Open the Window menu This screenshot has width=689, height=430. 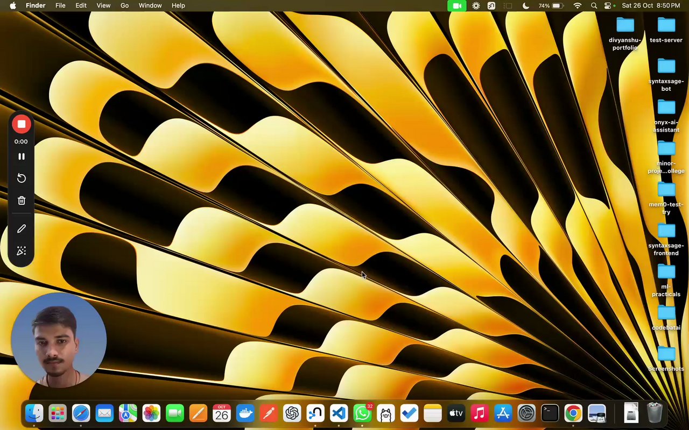click(150, 5)
